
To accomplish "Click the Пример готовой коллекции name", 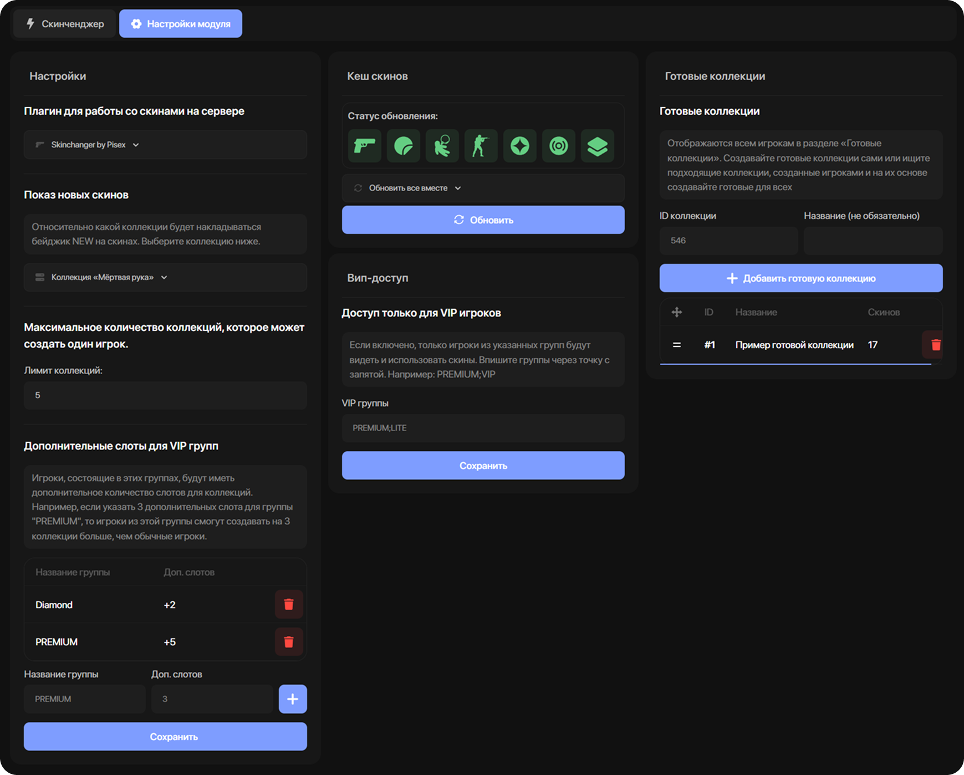I will (x=794, y=345).
